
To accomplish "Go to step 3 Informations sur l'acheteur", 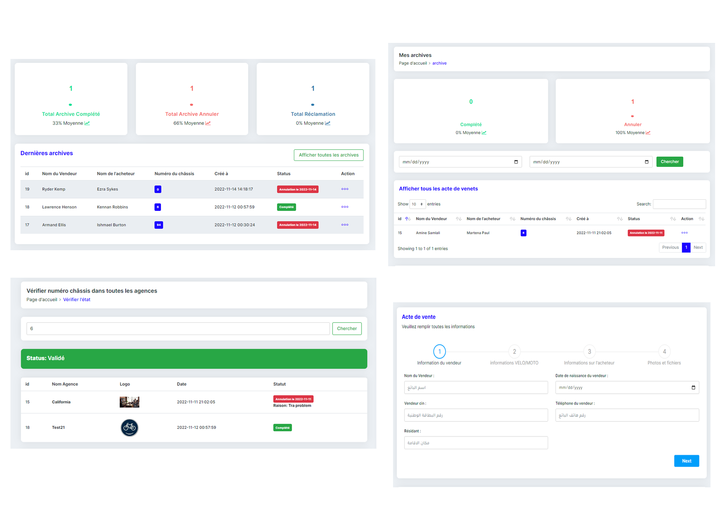I will pos(589,351).
